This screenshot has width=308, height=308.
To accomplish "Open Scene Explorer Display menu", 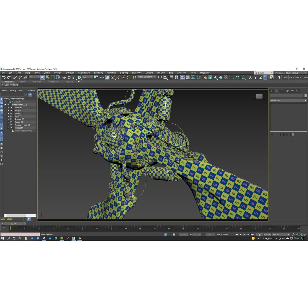I will coord(13,91).
